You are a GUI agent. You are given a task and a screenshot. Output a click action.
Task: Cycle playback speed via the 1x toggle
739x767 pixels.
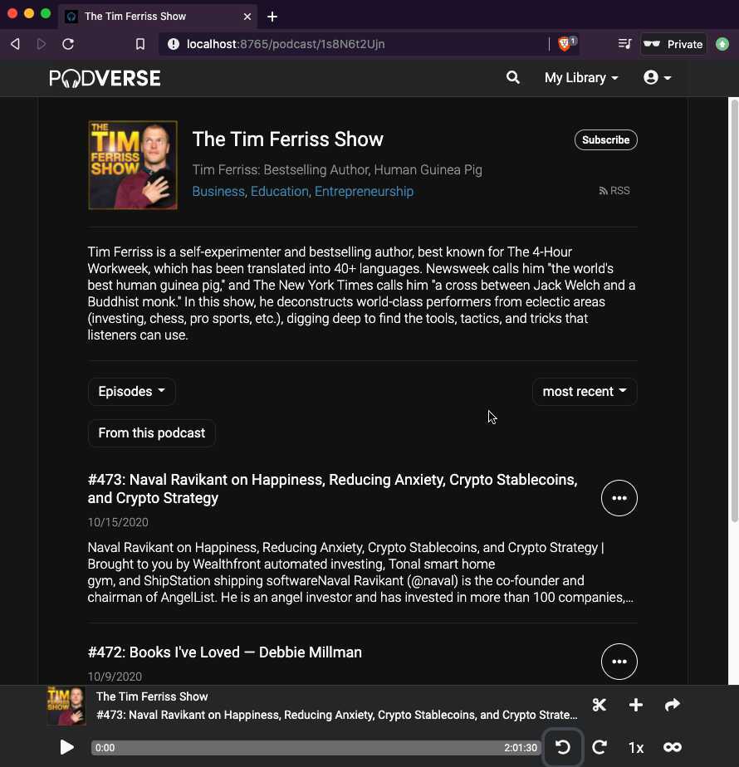(x=635, y=747)
